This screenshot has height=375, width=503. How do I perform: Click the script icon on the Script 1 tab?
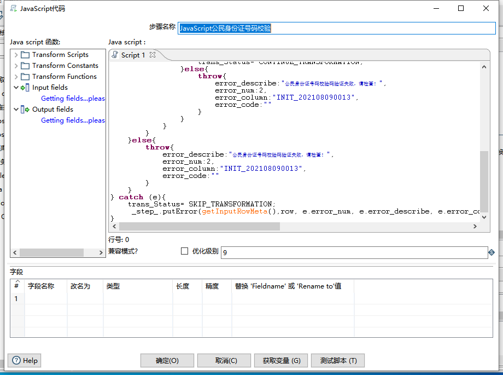point(114,54)
